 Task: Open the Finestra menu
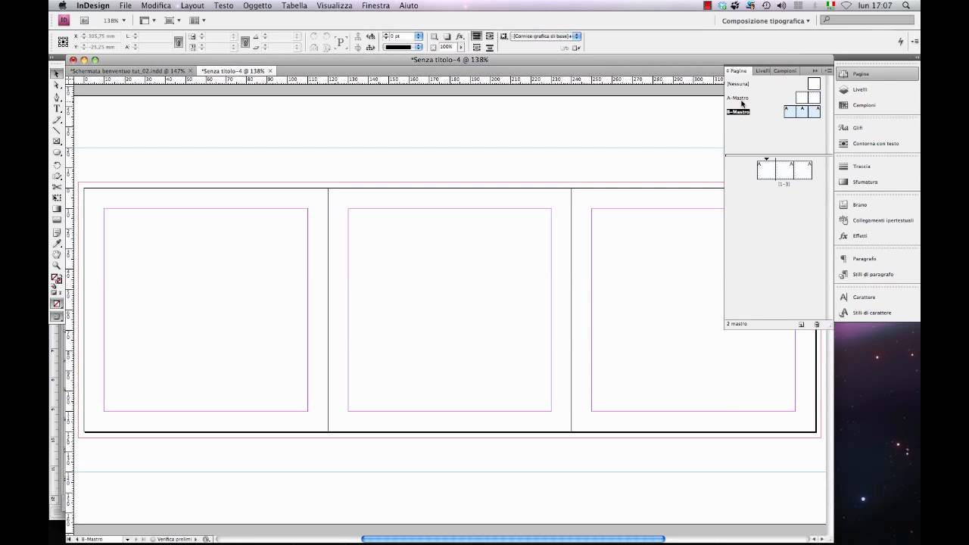tap(376, 5)
